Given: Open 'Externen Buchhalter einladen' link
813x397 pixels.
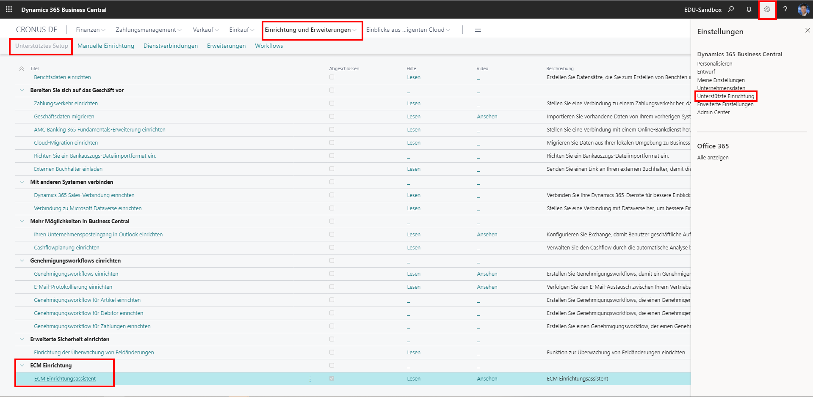Looking at the screenshot, I should [x=68, y=169].
